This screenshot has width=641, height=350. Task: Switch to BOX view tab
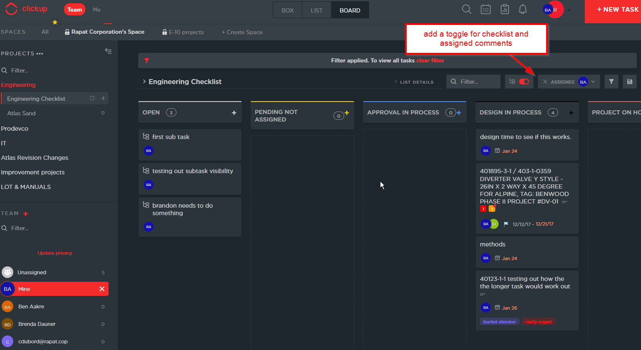pyautogui.click(x=288, y=10)
